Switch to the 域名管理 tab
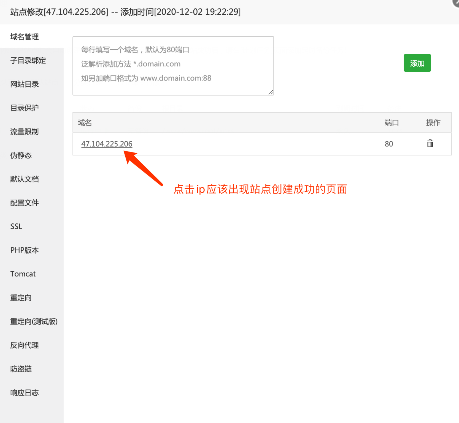The image size is (459, 423). point(25,37)
